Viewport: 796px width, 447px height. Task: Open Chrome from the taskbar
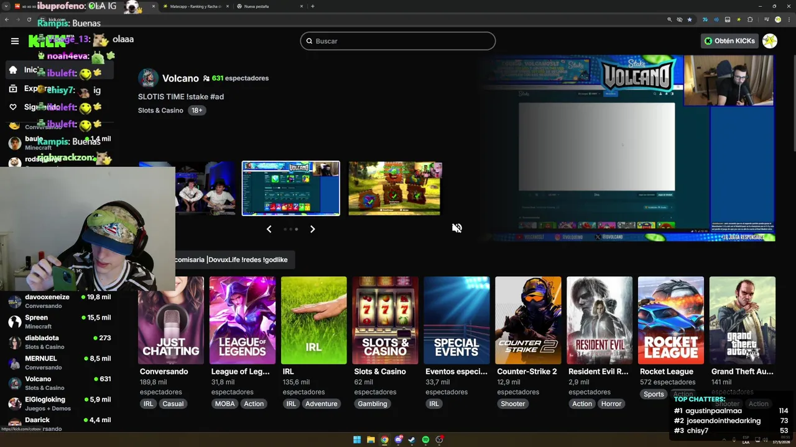point(384,440)
